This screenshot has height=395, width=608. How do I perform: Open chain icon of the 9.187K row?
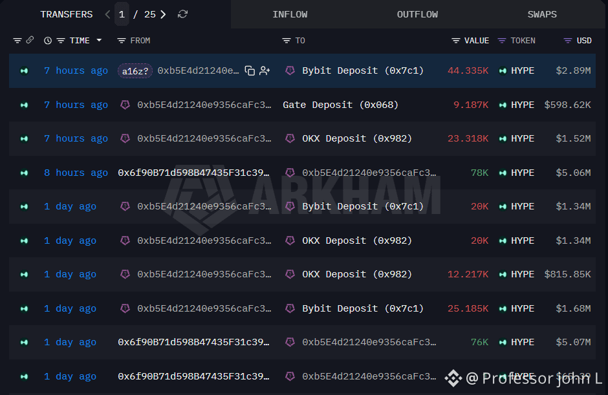pyautogui.click(x=24, y=105)
